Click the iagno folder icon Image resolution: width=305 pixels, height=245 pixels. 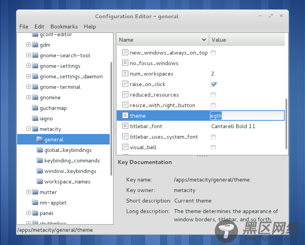tap(35, 118)
